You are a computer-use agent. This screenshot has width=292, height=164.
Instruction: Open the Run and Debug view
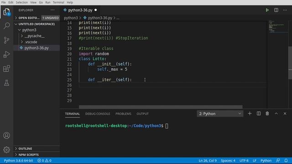point(6,54)
